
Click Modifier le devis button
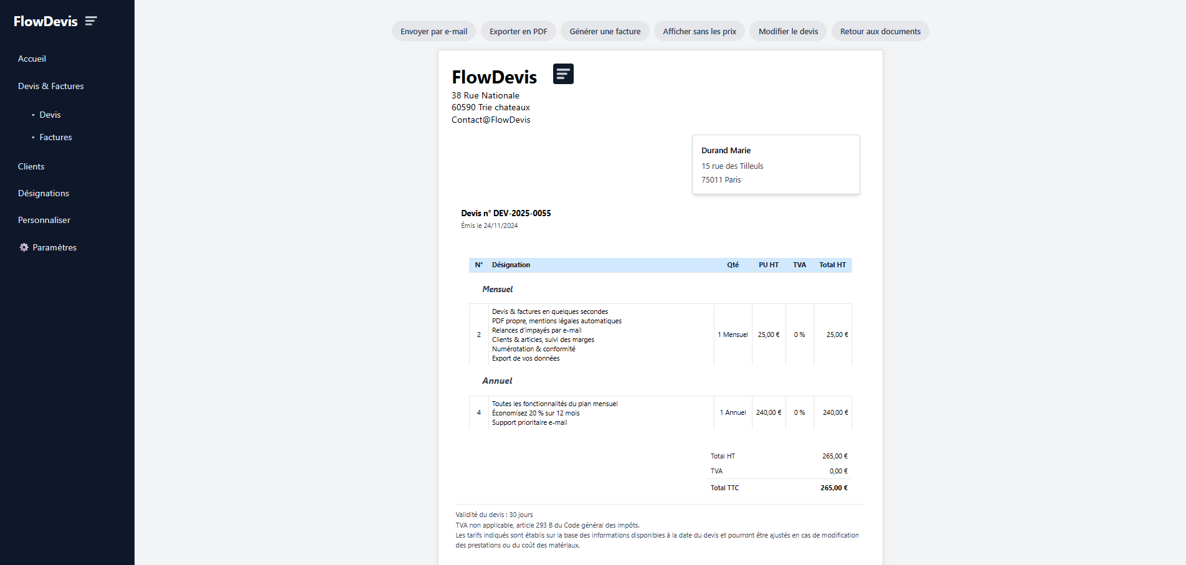[x=788, y=31]
